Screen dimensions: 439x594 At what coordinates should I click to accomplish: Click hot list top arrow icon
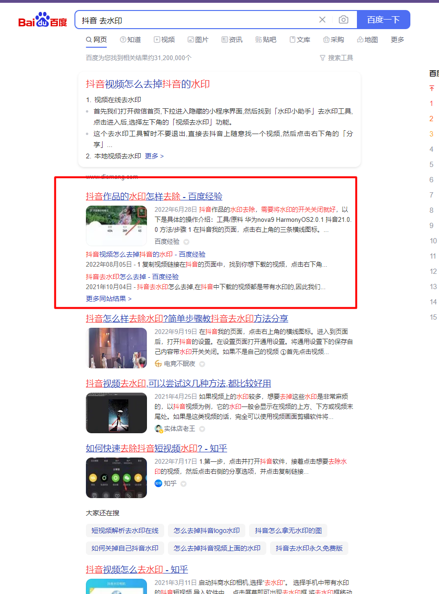click(x=432, y=88)
